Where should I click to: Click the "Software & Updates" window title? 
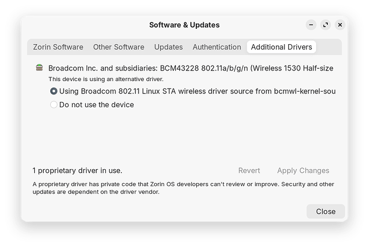[184, 25]
